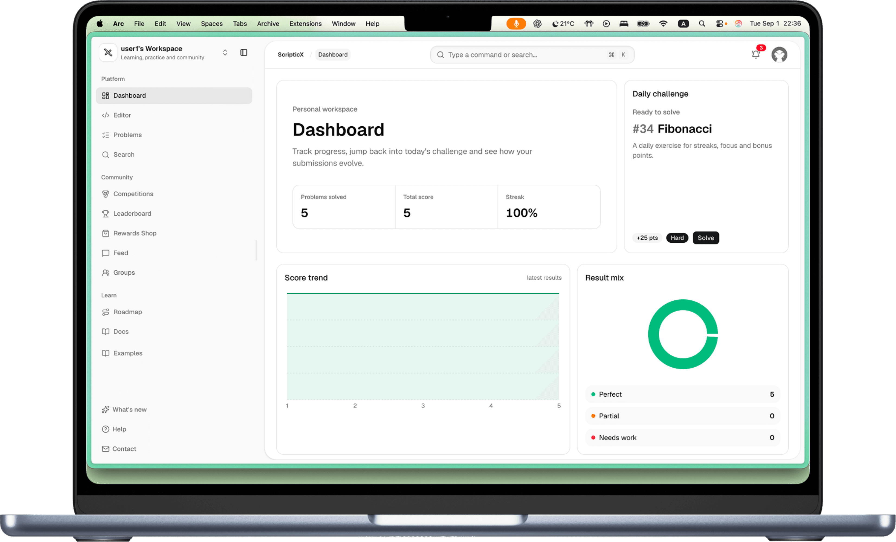896x542 pixels.
Task: Expand the user1's Workspace switcher chevrons
Action: coord(225,53)
